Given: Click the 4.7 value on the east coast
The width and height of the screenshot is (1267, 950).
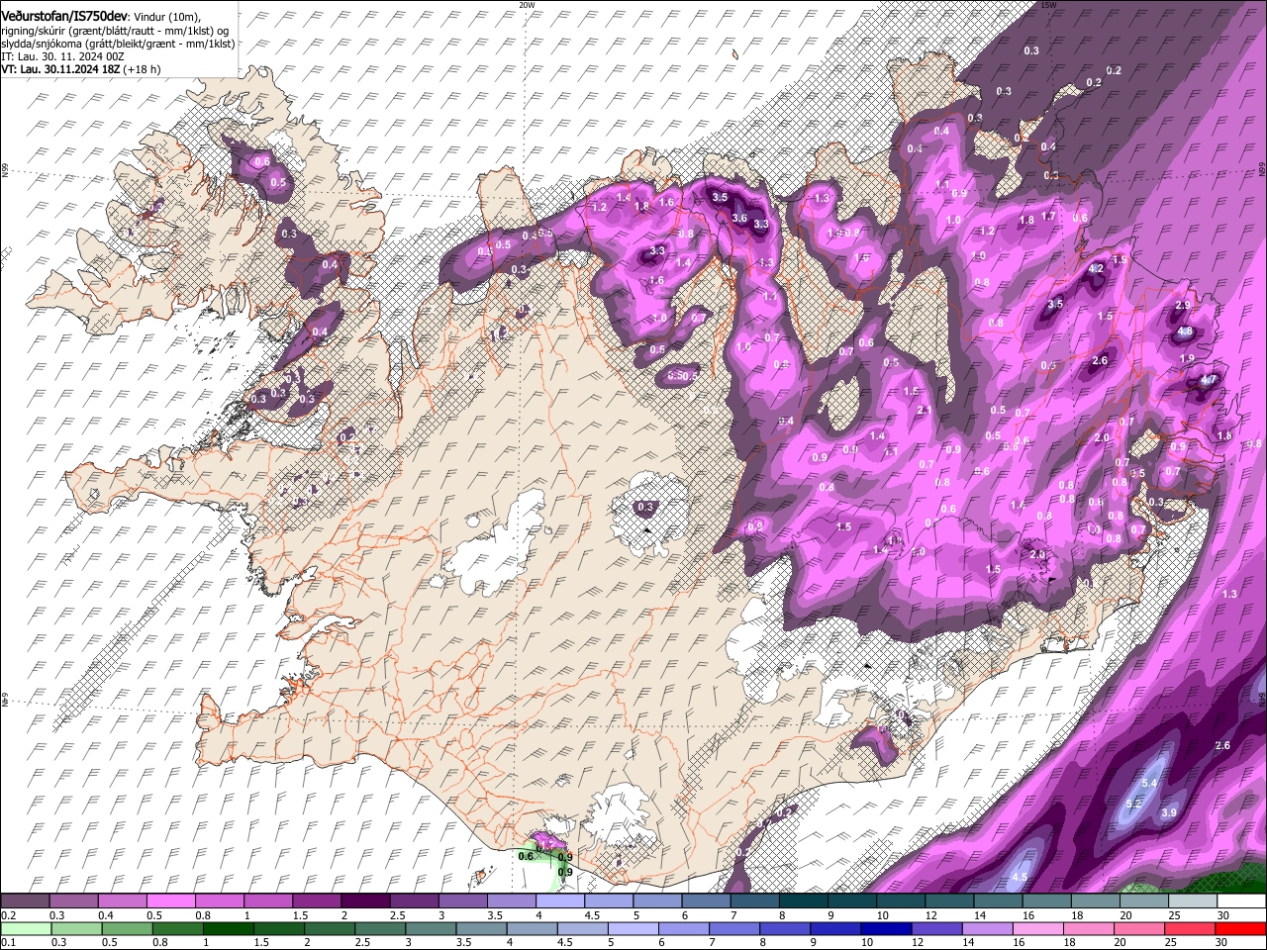Looking at the screenshot, I should pos(1209,379).
